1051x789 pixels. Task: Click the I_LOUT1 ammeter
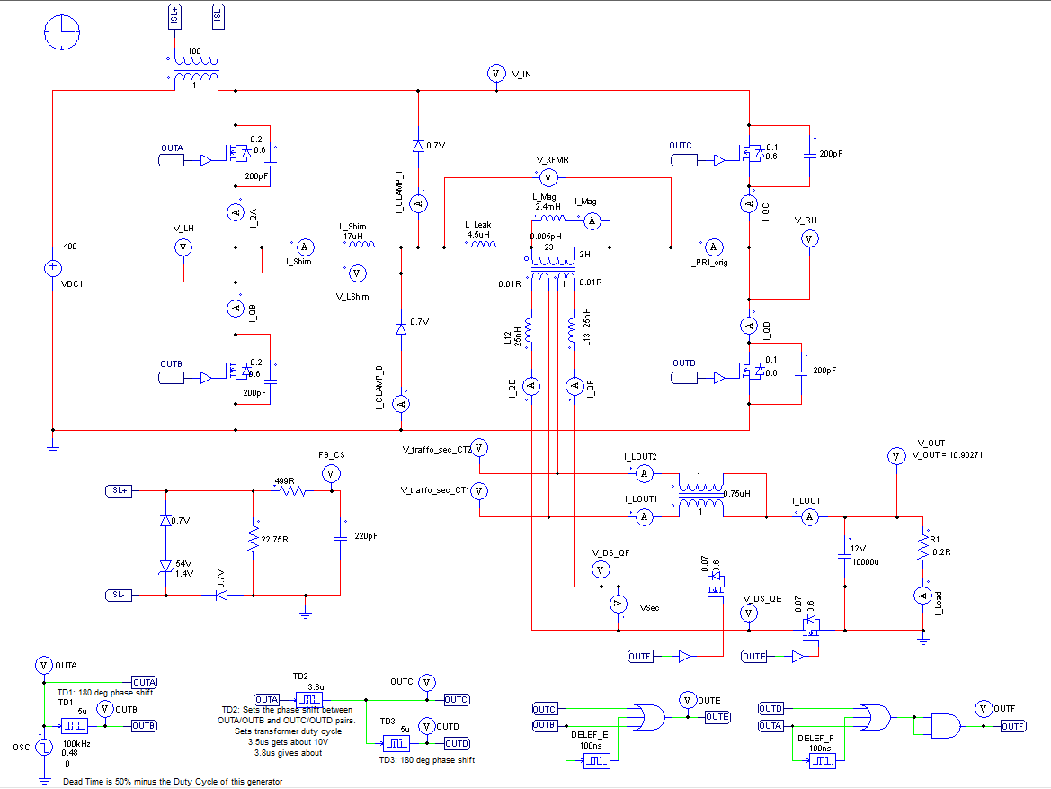[x=644, y=516]
